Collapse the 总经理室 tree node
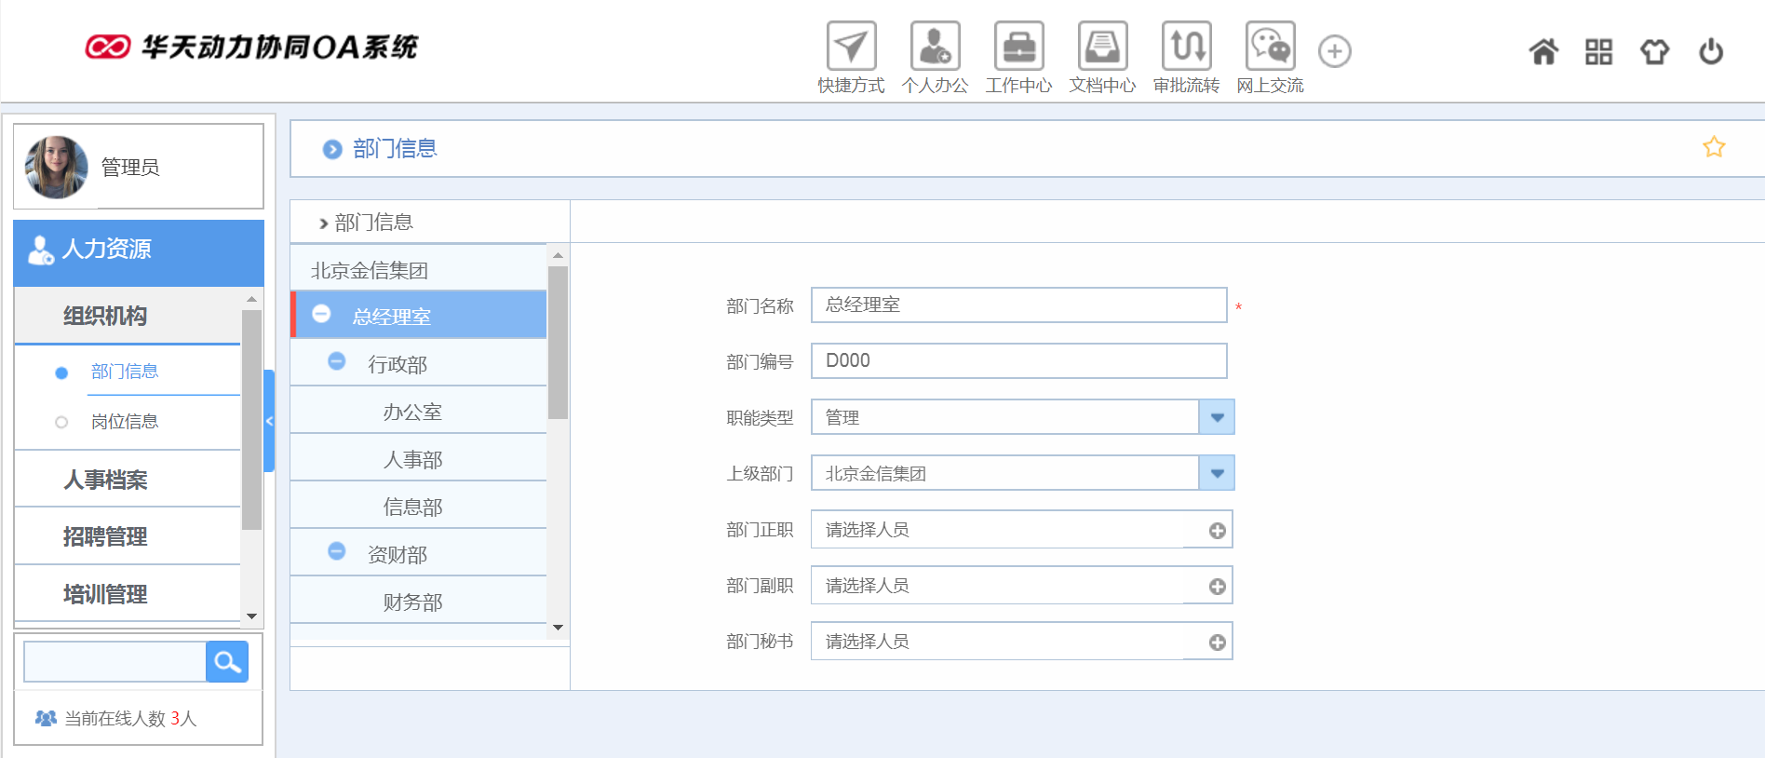The image size is (1765, 758). coord(321,315)
